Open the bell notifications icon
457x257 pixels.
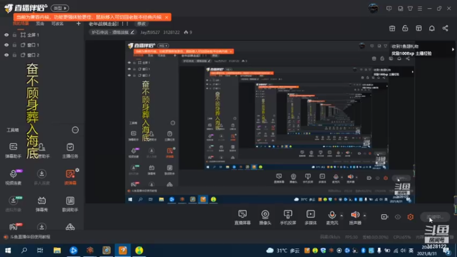pos(432,28)
